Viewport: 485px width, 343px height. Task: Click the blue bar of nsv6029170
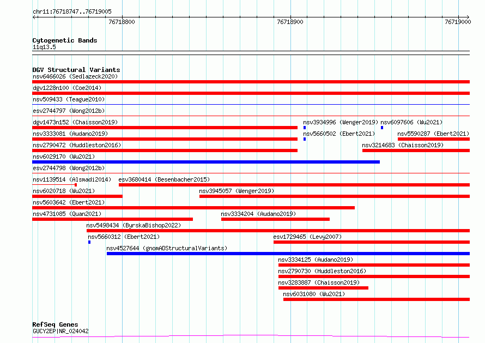(206, 162)
